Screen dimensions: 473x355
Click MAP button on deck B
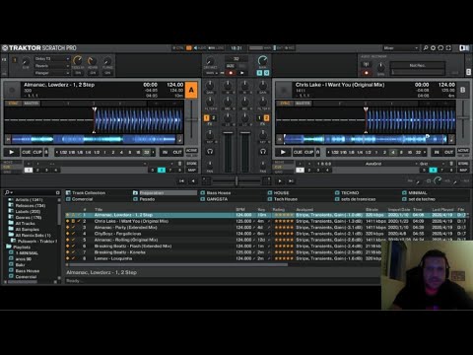[463, 170]
